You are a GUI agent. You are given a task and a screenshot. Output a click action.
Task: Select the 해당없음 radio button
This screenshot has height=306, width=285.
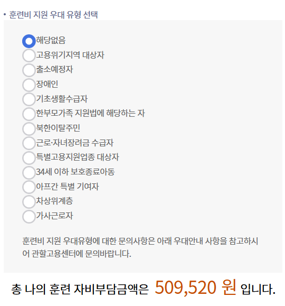point(29,41)
